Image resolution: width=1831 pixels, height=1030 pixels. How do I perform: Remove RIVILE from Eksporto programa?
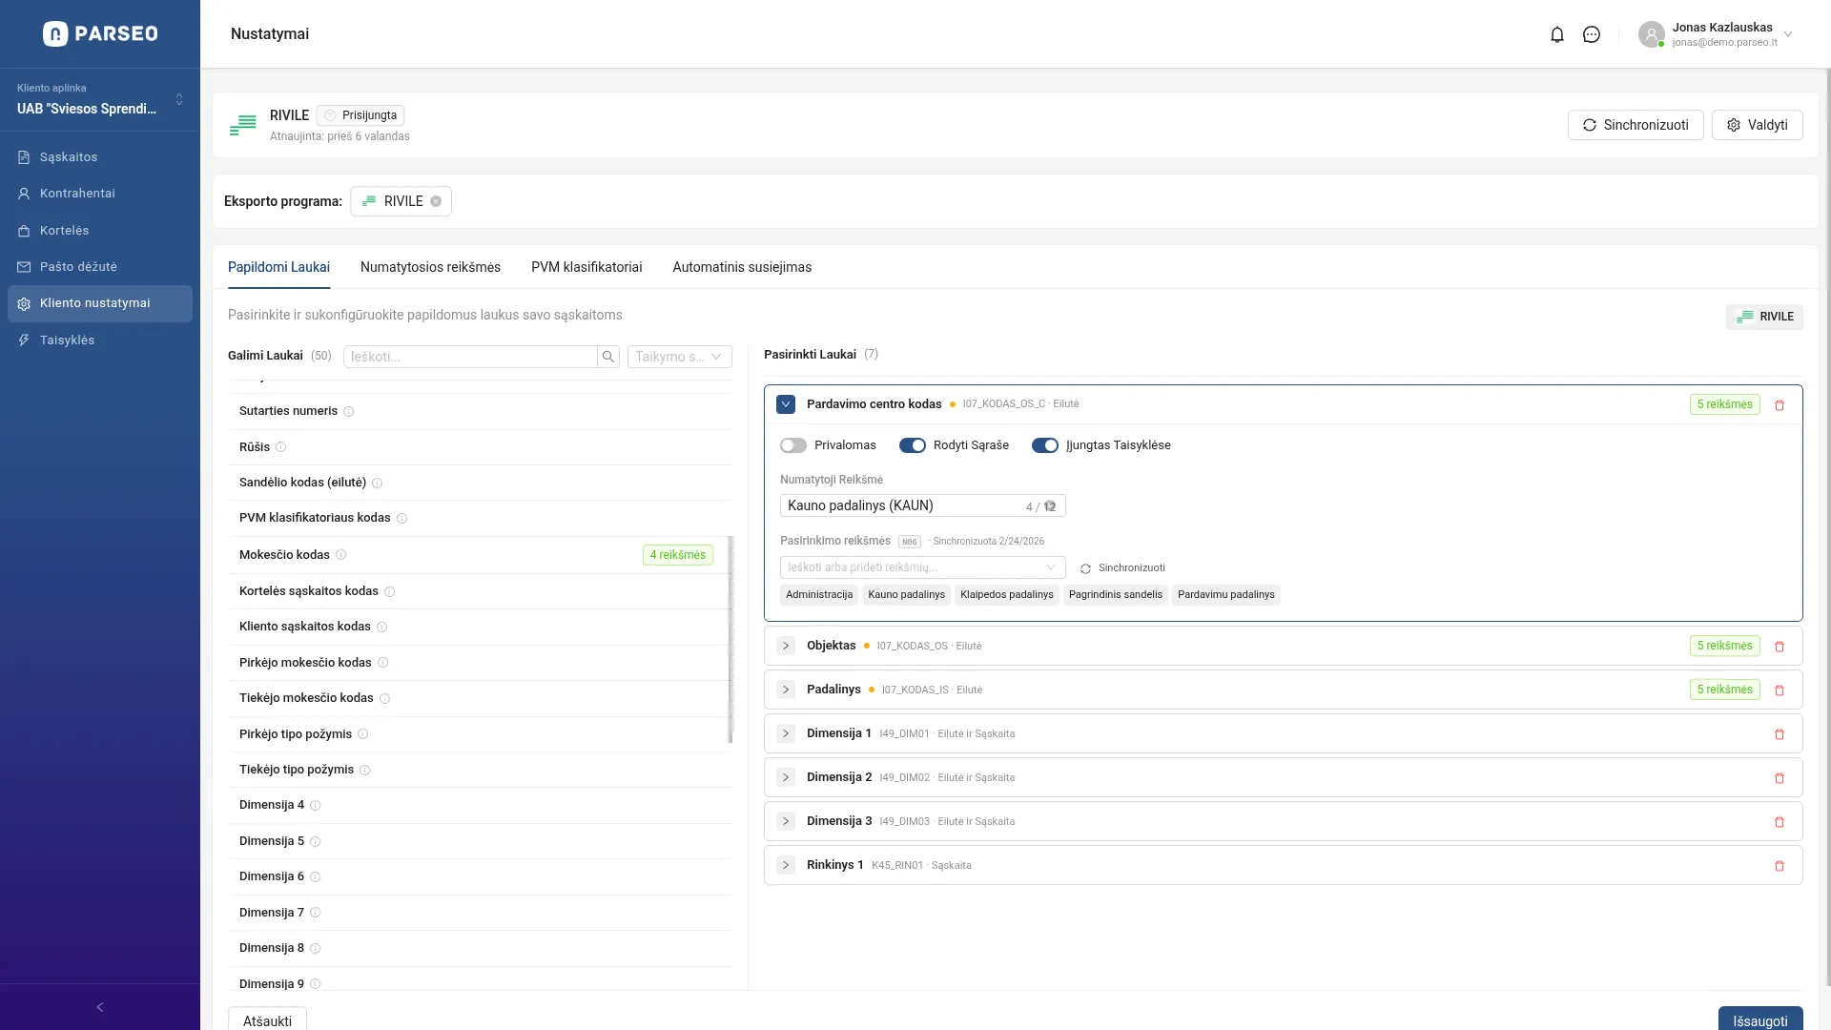click(436, 201)
